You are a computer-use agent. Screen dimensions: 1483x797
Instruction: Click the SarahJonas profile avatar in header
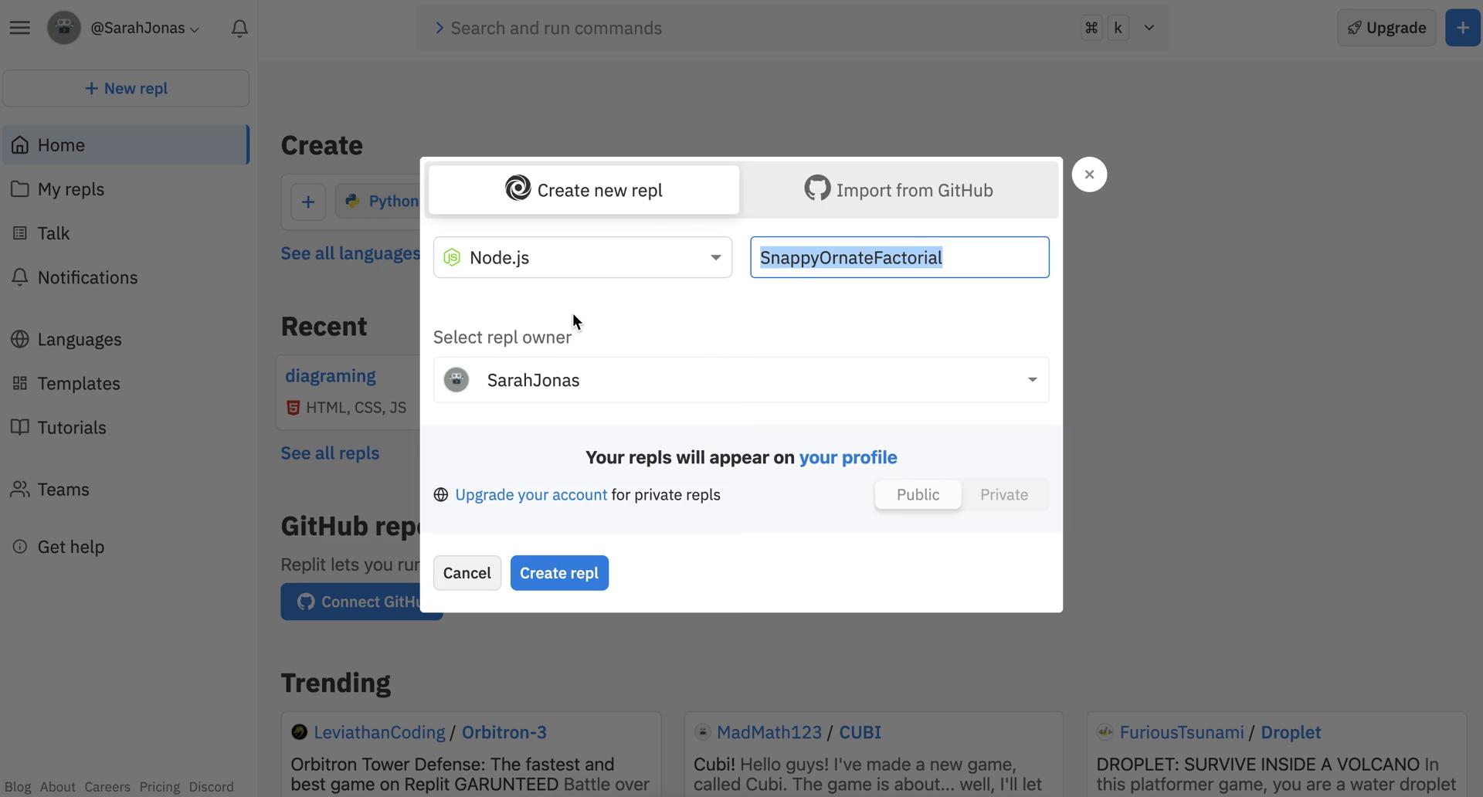(x=64, y=28)
